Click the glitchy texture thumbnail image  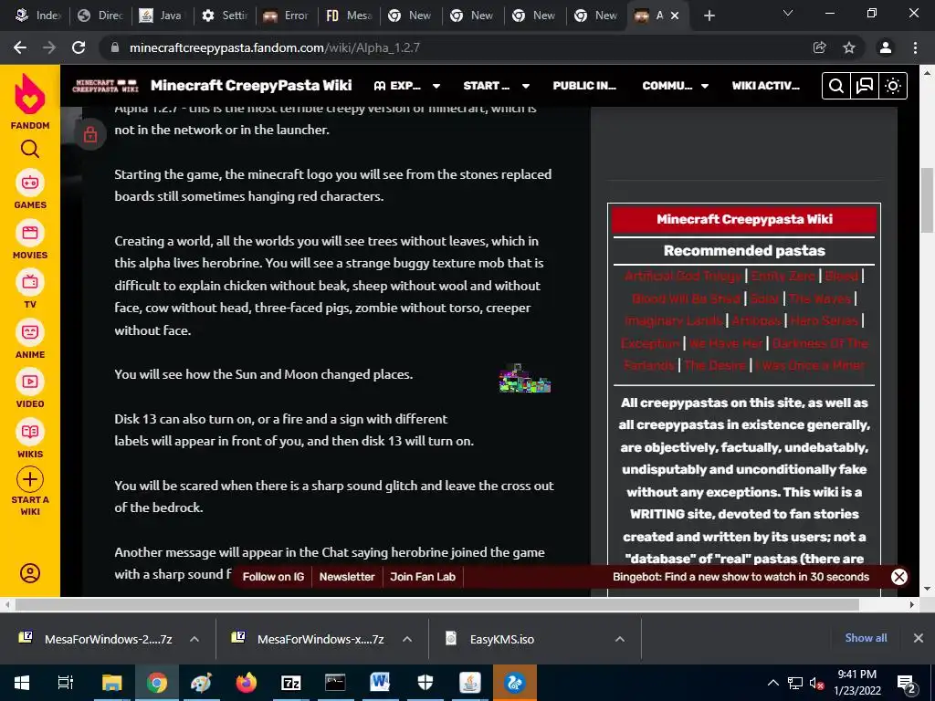point(525,378)
